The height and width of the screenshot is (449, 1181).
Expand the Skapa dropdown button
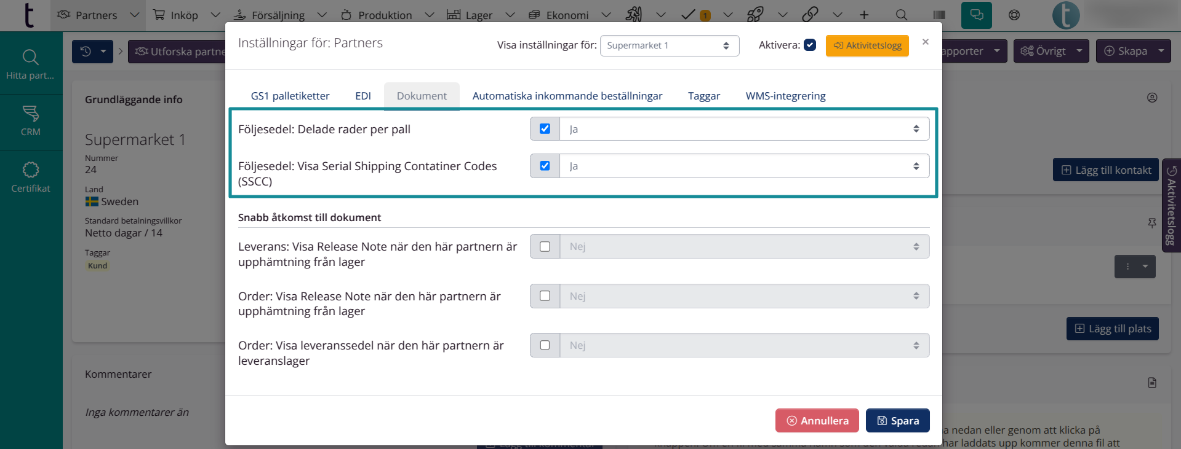click(x=1160, y=52)
